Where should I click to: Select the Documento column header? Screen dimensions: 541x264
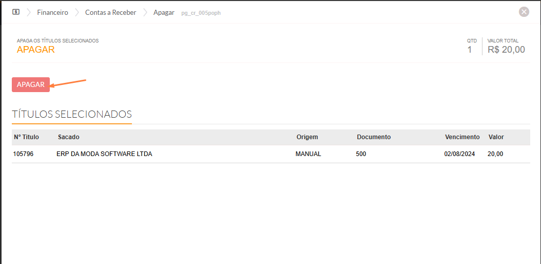[374, 137]
